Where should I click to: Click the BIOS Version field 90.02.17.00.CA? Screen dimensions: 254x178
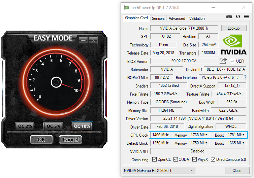[184, 61]
